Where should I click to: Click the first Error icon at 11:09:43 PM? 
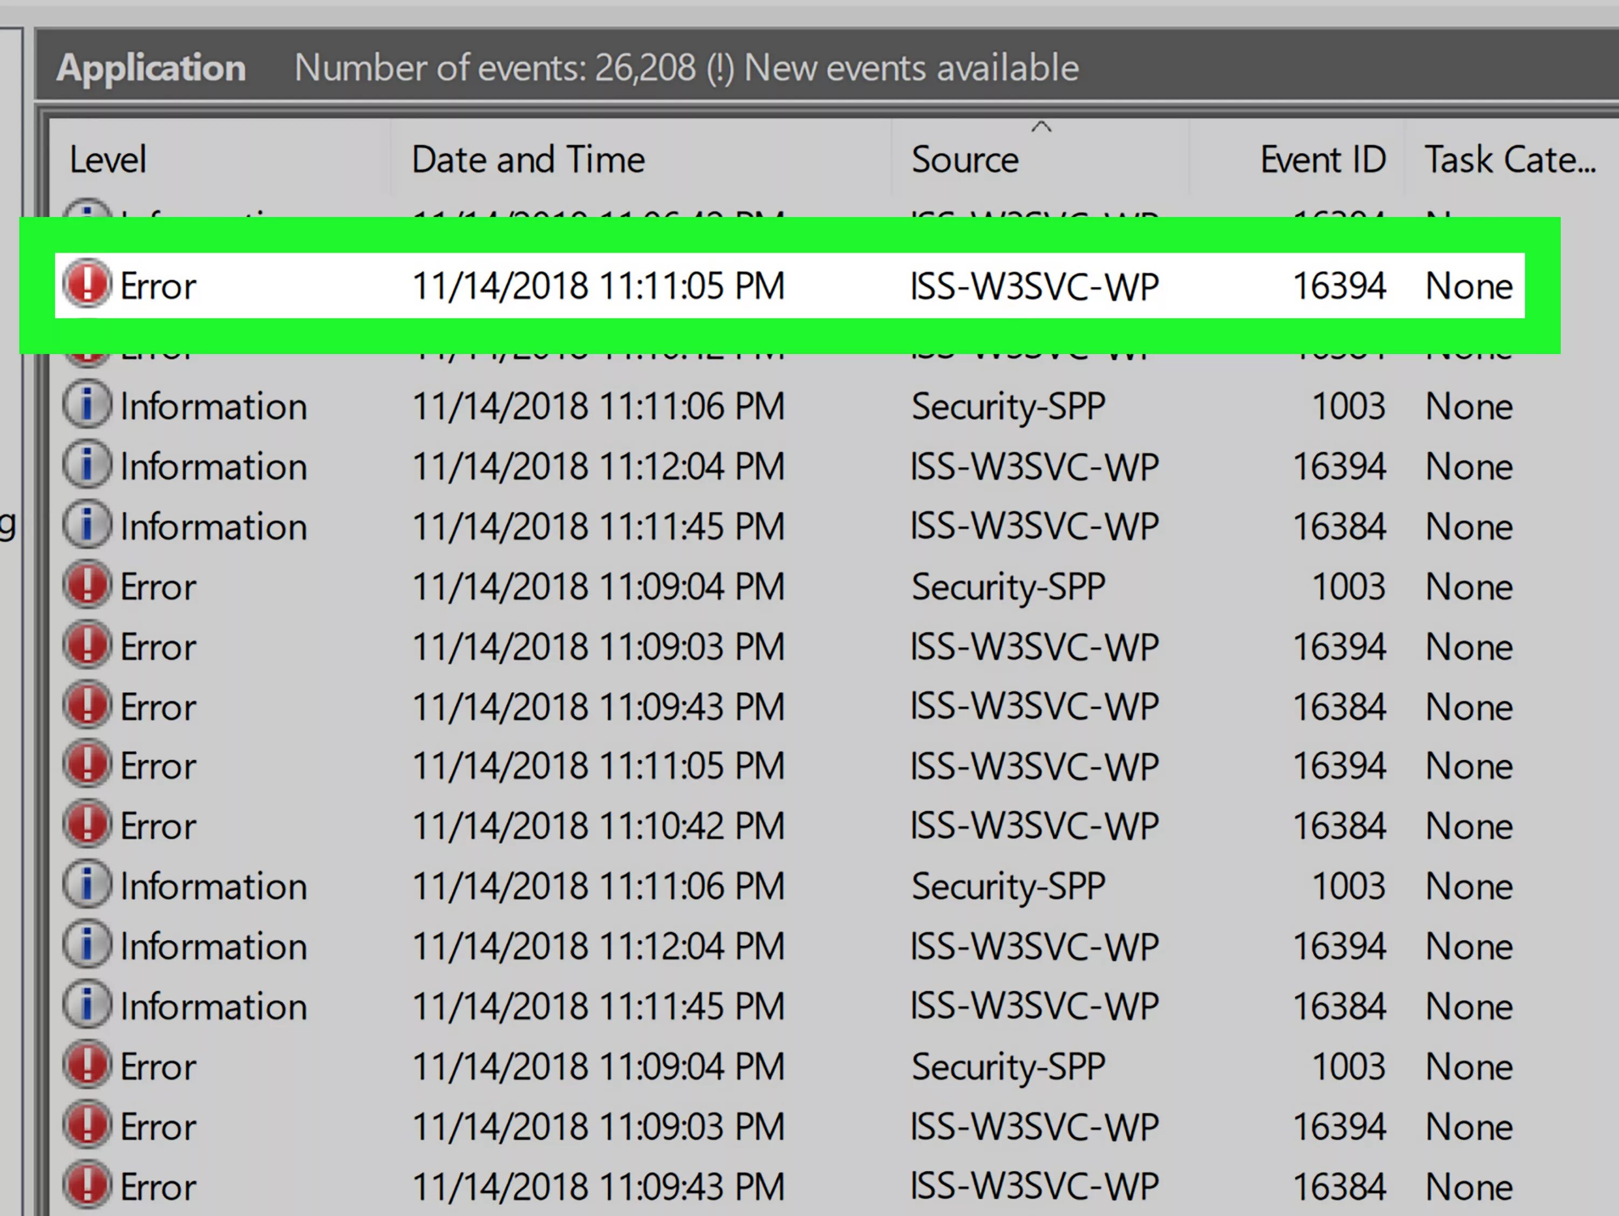[x=87, y=705]
